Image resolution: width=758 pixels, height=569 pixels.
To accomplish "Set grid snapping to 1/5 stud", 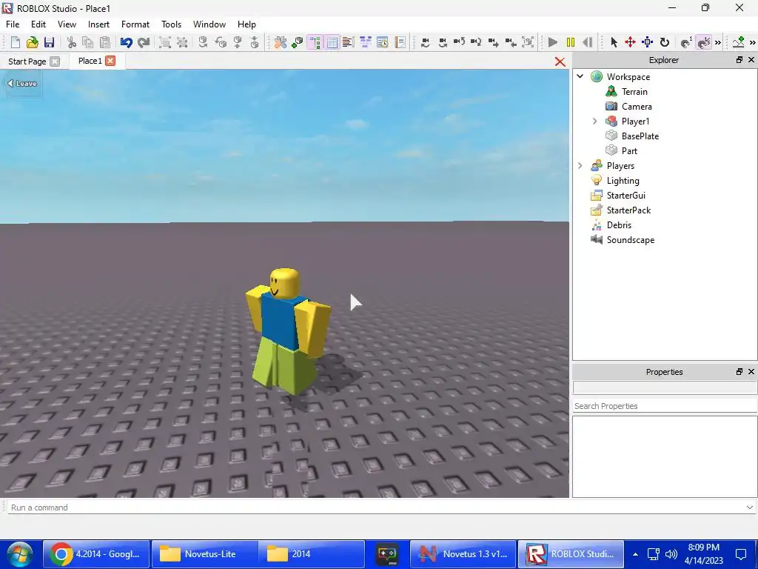I will point(704,42).
